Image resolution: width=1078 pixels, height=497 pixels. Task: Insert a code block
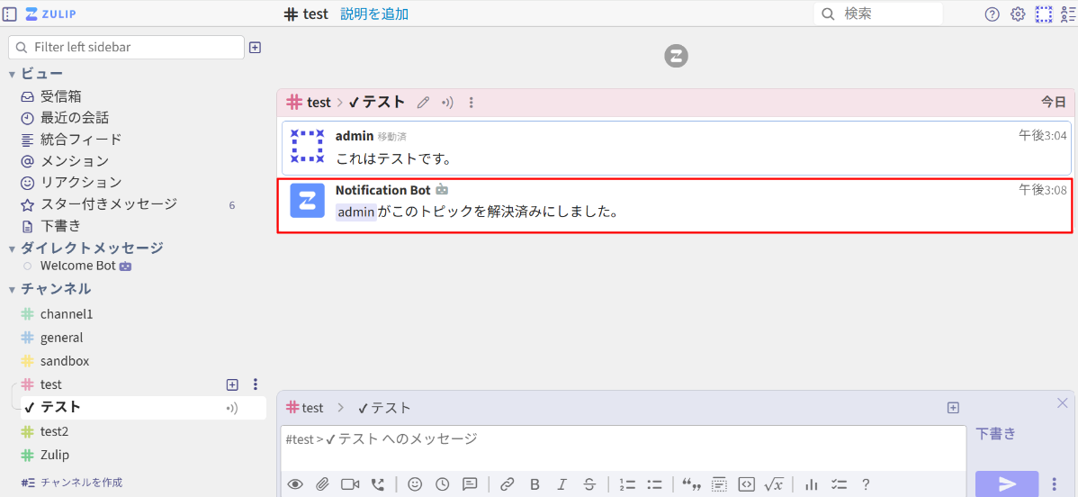tap(746, 483)
